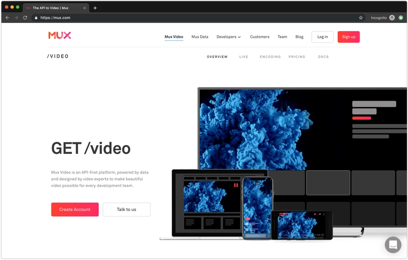Click the Incognito profile icon
408x260 pixels.
click(392, 18)
